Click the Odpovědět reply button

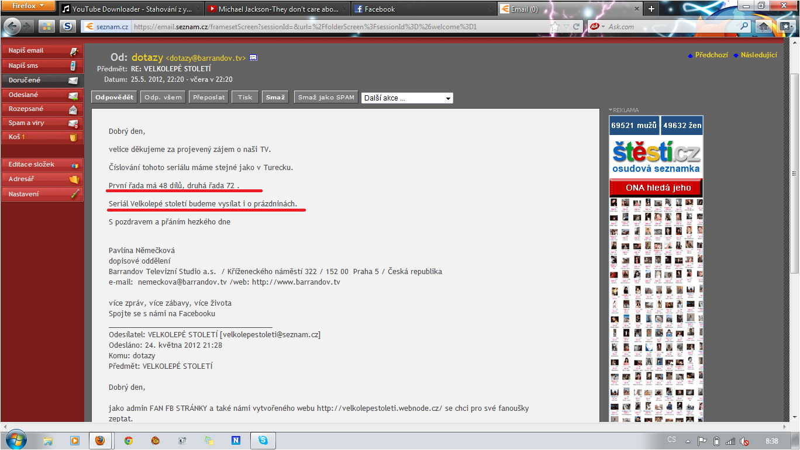115,97
